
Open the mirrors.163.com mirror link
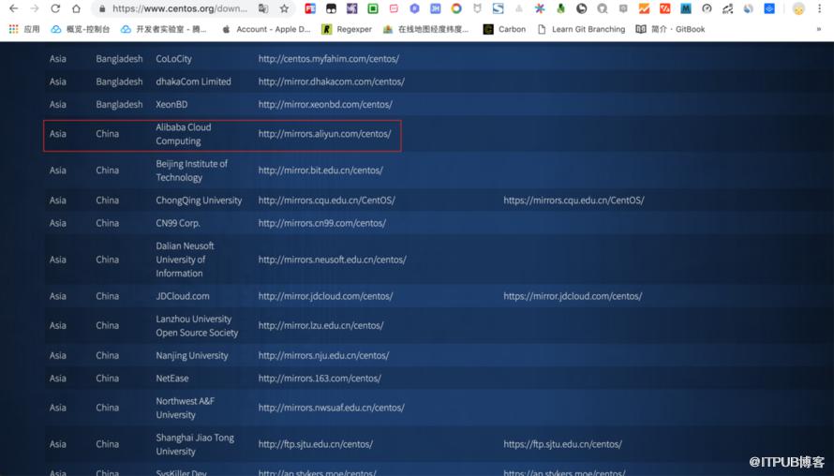(320, 379)
